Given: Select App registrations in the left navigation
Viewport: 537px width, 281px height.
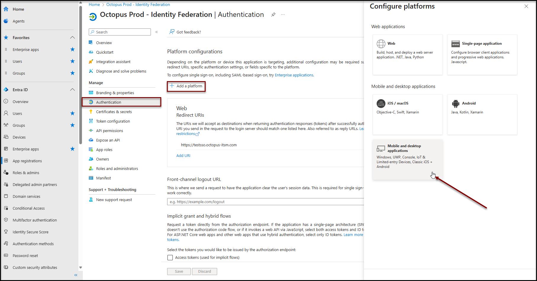Looking at the screenshot, I should click(x=27, y=161).
